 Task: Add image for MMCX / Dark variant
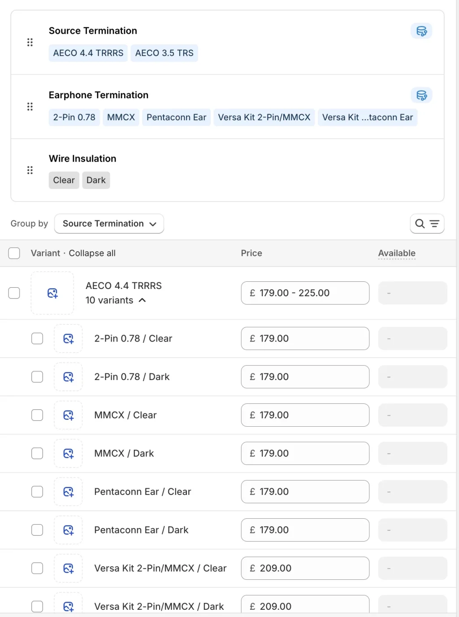point(68,454)
